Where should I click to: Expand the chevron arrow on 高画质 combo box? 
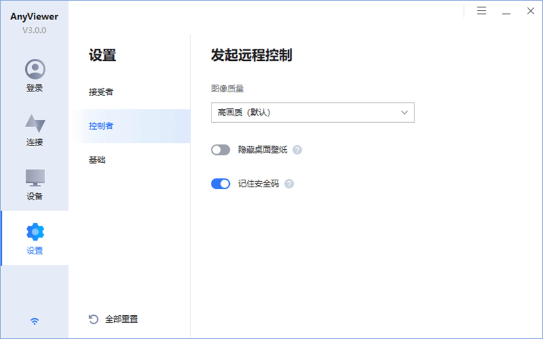pyautogui.click(x=404, y=112)
